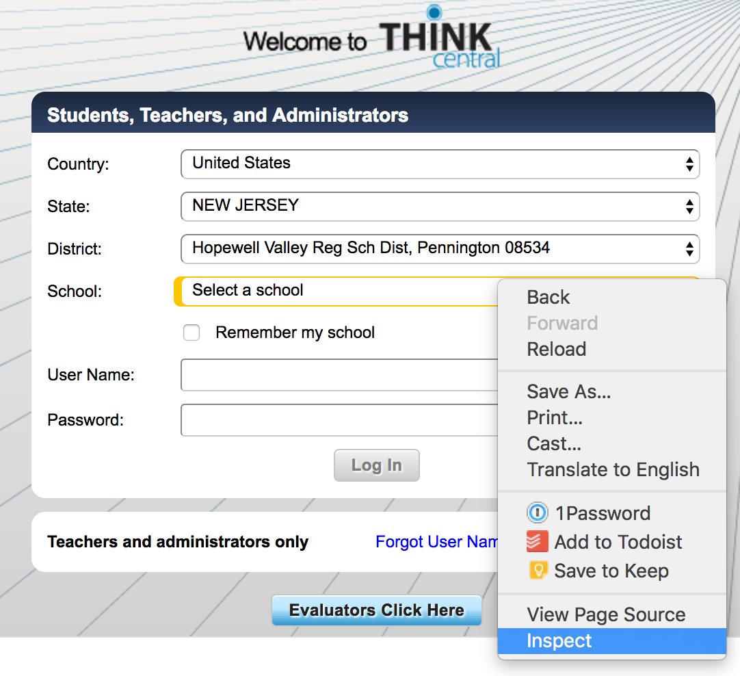Click the State dropdown stepper arrows
The image size is (740, 676).
click(689, 207)
